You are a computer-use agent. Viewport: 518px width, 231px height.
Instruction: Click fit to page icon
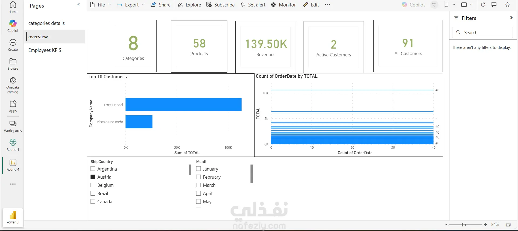click(508, 225)
